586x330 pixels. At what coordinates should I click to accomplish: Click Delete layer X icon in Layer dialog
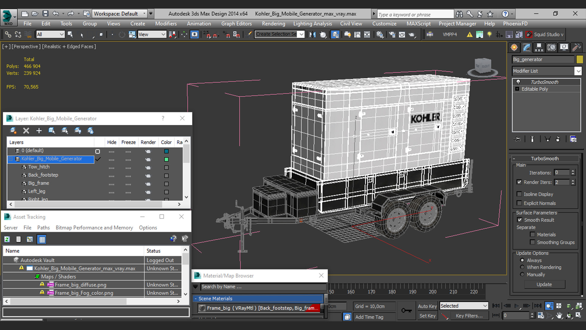[x=26, y=131]
